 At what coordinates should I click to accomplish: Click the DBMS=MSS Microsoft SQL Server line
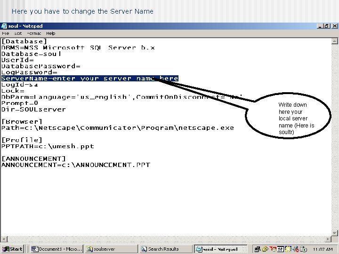[78, 48]
